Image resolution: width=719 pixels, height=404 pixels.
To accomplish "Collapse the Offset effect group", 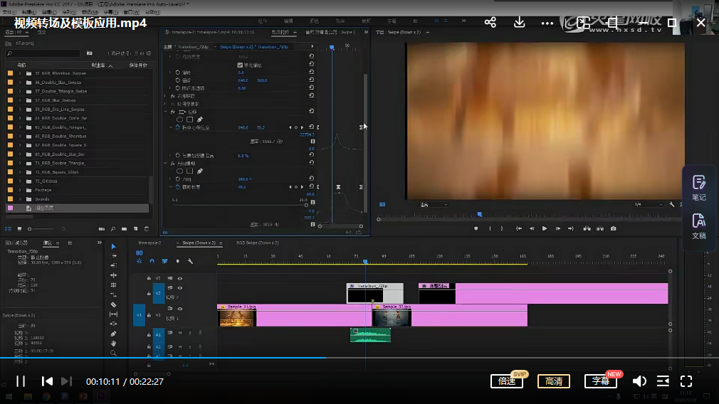I will (x=166, y=112).
